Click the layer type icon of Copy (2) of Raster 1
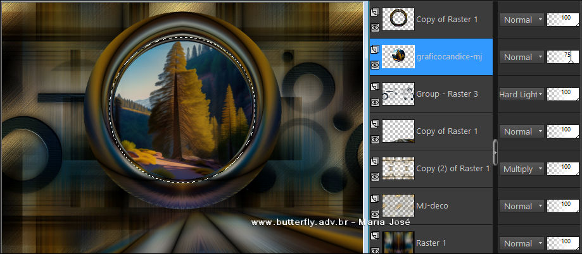 coord(375,161)
